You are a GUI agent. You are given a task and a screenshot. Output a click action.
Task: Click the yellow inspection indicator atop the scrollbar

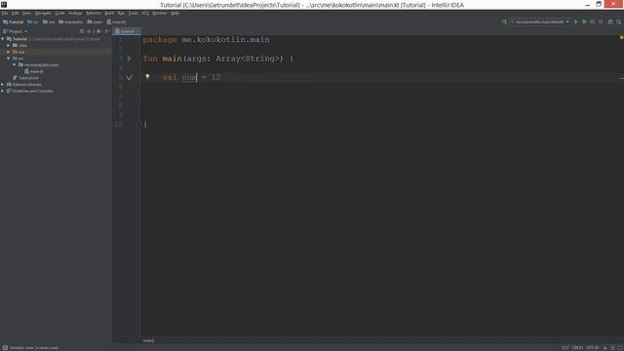[621, 37]
